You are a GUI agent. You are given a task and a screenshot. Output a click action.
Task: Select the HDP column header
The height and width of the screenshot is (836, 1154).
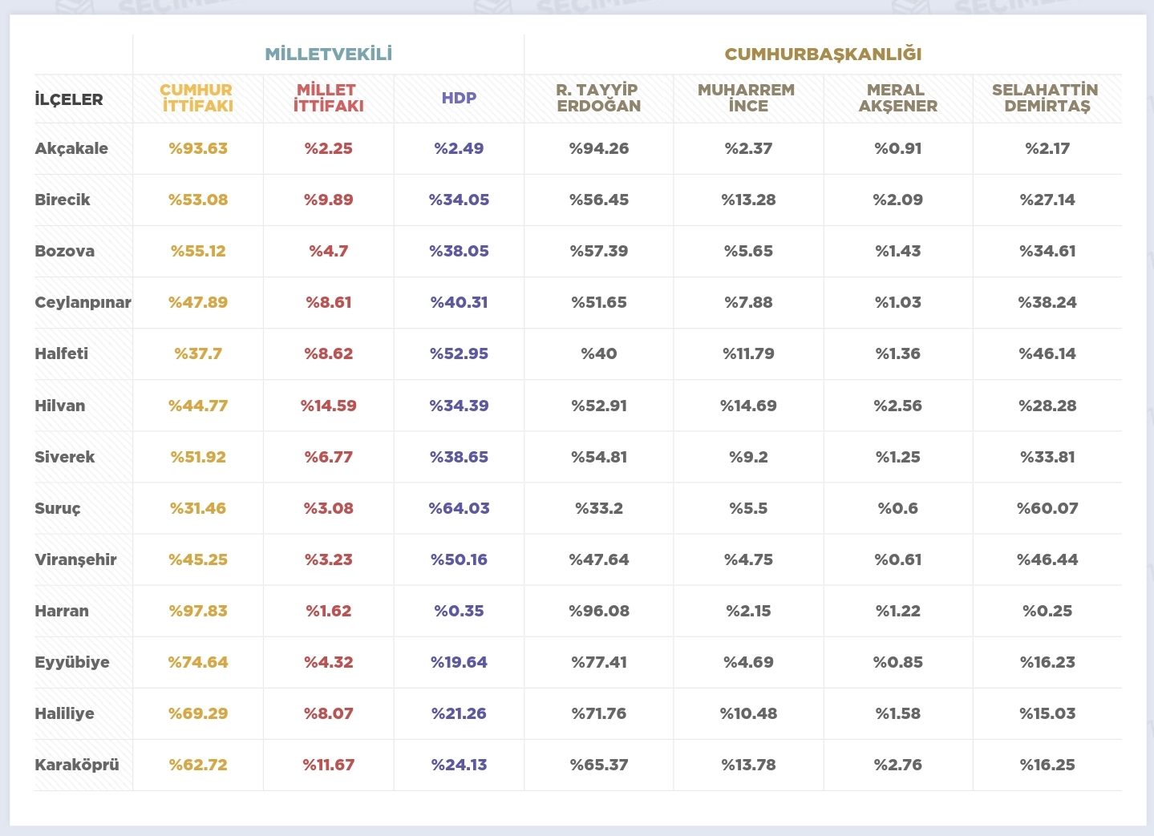[459, 98]
